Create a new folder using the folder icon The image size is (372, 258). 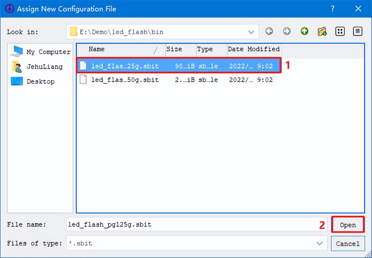322,31
